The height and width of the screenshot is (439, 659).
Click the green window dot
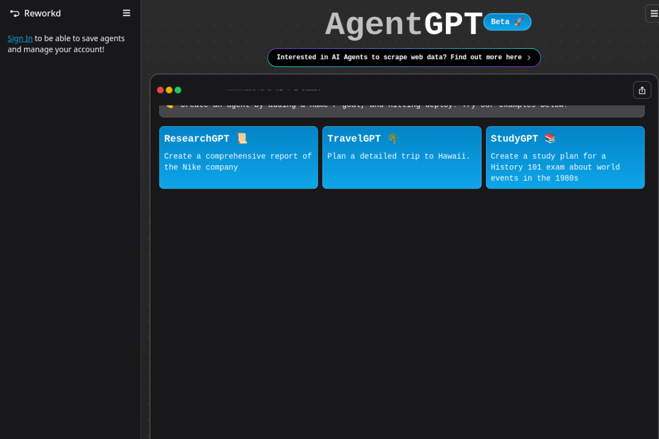pyautogui.click(x=178, y=90)
